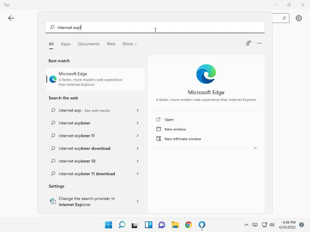Expand arrow for 'internet explorer 10'

tap(138, 161)
